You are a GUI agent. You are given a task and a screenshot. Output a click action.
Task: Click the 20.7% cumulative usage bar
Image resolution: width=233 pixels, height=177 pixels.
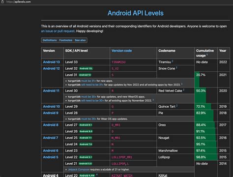[197, 80]
